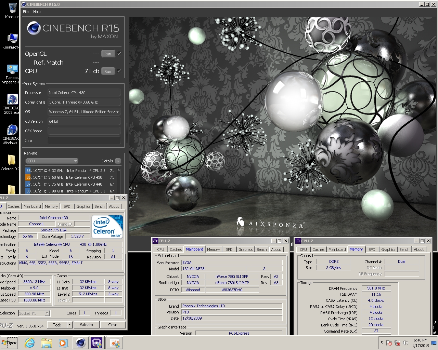This screenshot has width=438, height=350.
Task: Switch to Cinebench in the taskbar
Action: pos(81,343)
